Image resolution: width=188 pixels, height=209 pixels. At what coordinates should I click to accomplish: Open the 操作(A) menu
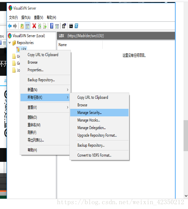click(26, 18)
